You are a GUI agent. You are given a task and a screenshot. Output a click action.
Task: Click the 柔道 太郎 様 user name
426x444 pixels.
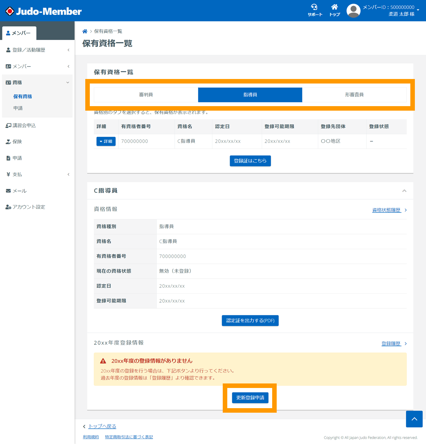pos(401,14)
